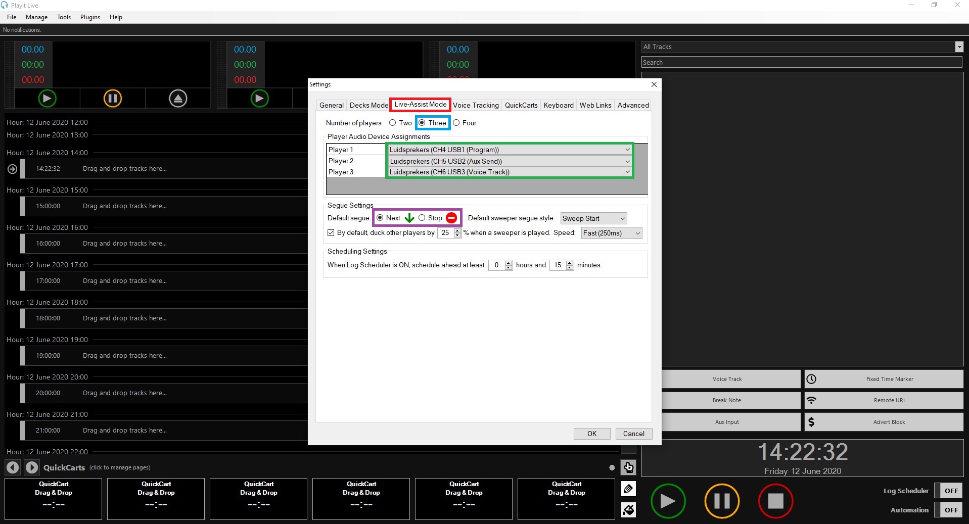Open the duck Speed dropdown
969x524 pixels.
637,233
